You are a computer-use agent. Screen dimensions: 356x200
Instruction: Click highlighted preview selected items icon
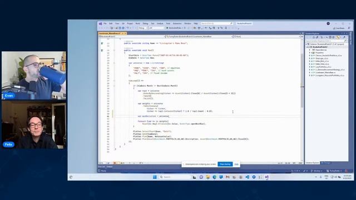(x=338, y=37)
